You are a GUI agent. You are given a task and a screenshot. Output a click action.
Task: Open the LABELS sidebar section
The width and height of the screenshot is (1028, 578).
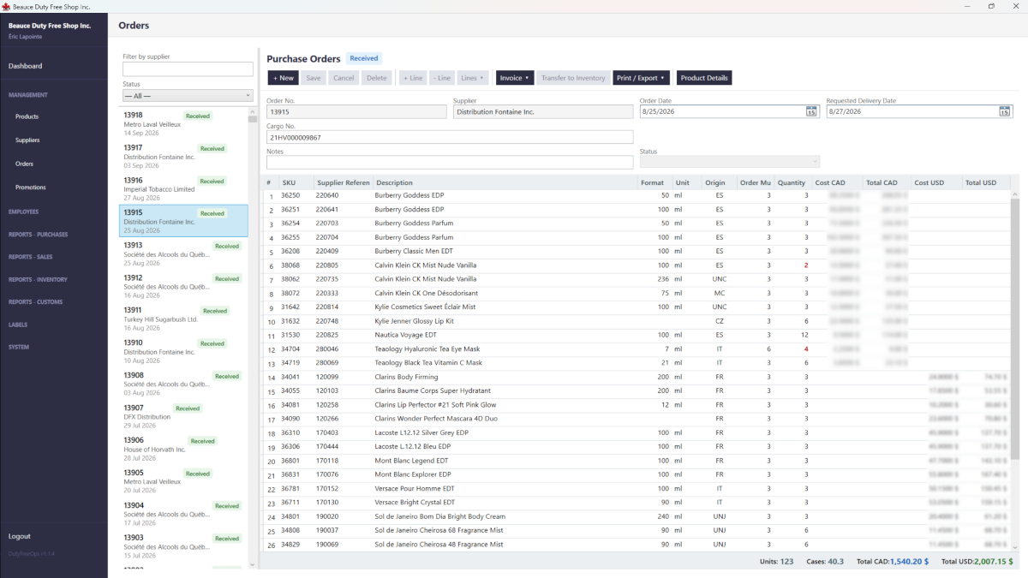pos(18,325)
